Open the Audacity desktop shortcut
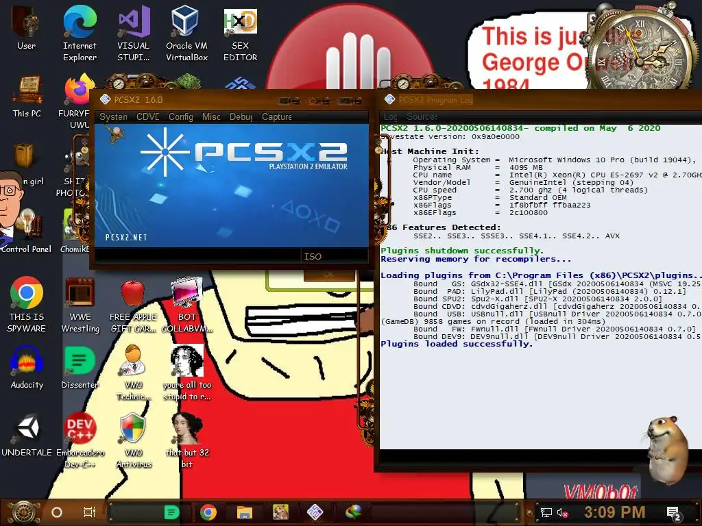The width and height of the screenshot is (702, 526). pyautogui.click(x=27, y=368)
